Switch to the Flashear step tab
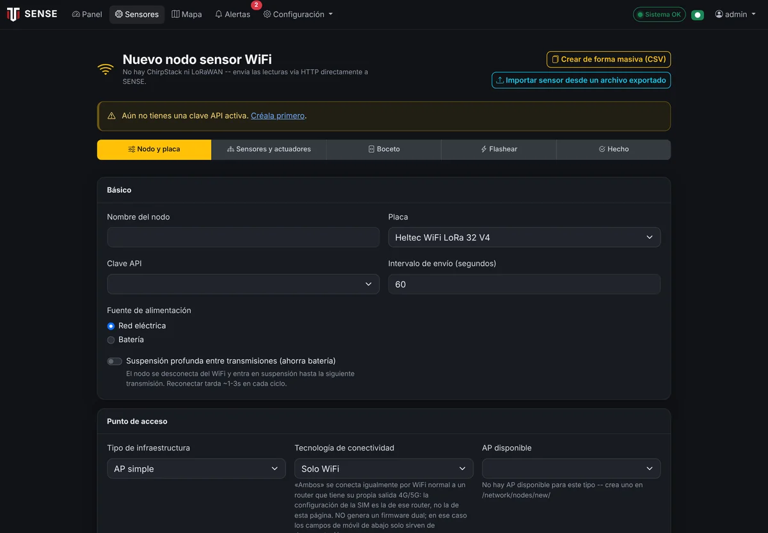The width and height of the screenshot is (768, 533). click(499, 149)
